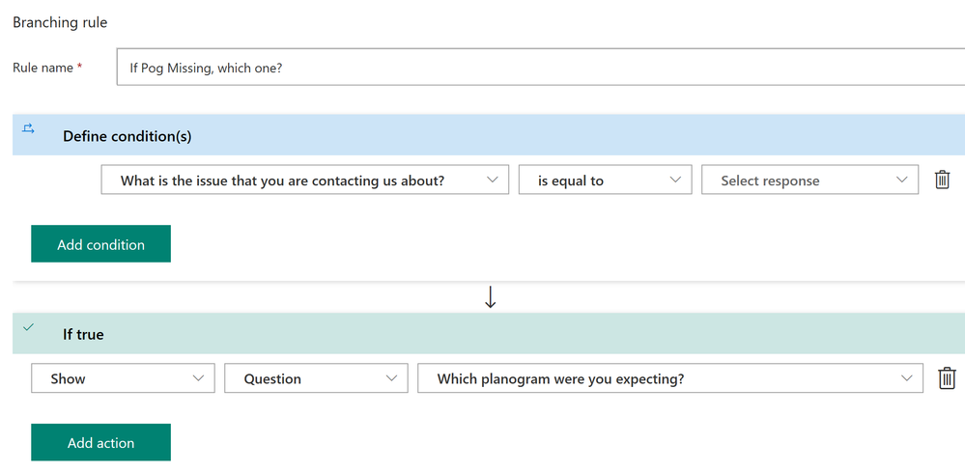Delete the Show Question action row
This screenshot has width=965, height=472.
(947, 378)
